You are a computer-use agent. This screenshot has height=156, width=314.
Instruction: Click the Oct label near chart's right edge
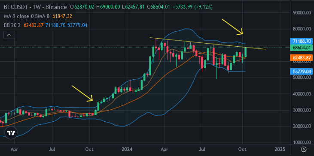coord(242,149)
